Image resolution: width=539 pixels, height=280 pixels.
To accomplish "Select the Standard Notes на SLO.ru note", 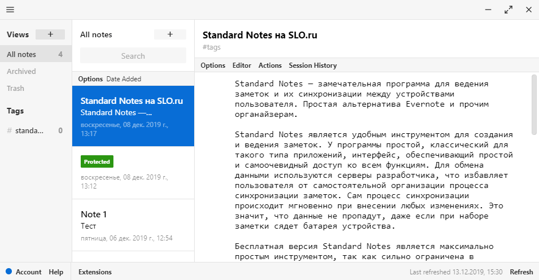I will (x=133, y=116).
